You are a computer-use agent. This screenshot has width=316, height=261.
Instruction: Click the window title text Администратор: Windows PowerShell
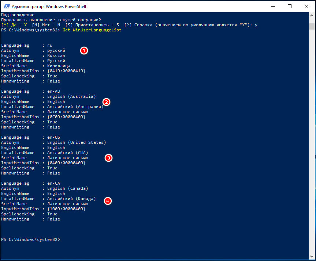tap(49, 7)
